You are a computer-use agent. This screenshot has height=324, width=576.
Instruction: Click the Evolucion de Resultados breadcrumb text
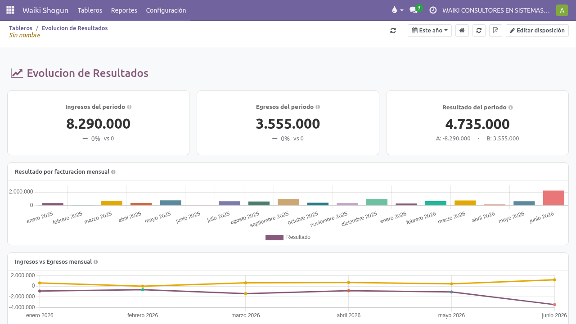tap(75, 28)
